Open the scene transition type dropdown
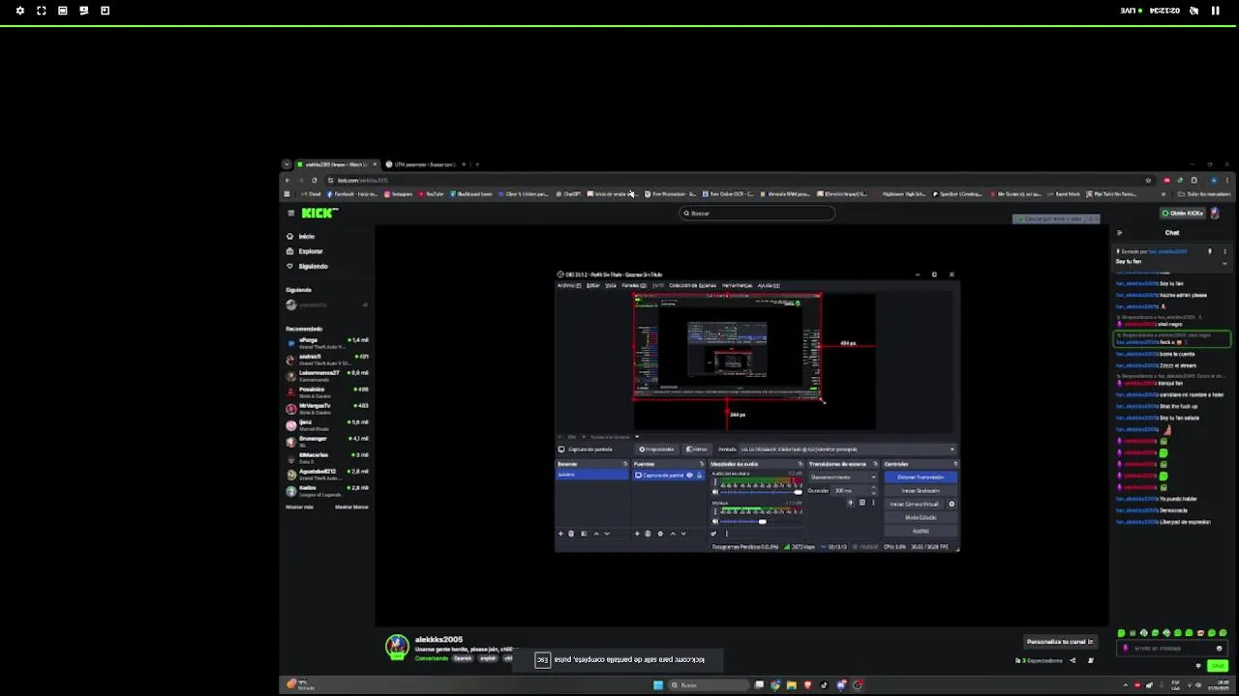 coord(843,477)
